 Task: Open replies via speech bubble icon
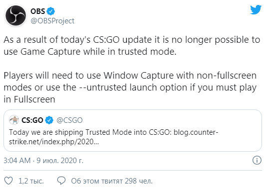click(61, 181)
